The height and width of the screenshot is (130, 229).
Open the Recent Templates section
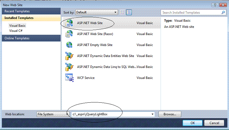31,11
